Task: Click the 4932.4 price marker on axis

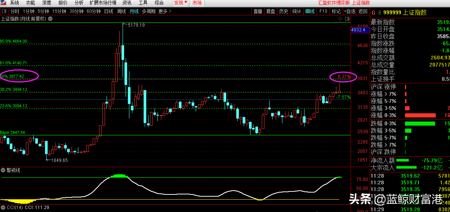Action: coord(358,30)
